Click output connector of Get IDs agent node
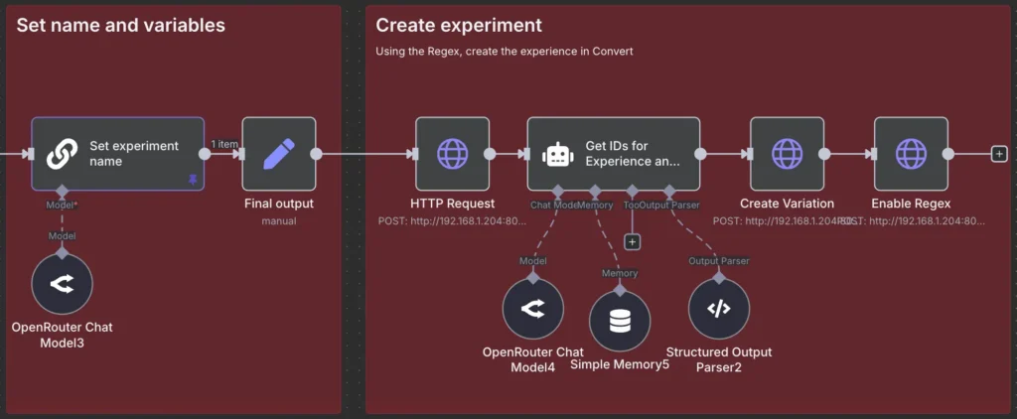 (700, 154)
